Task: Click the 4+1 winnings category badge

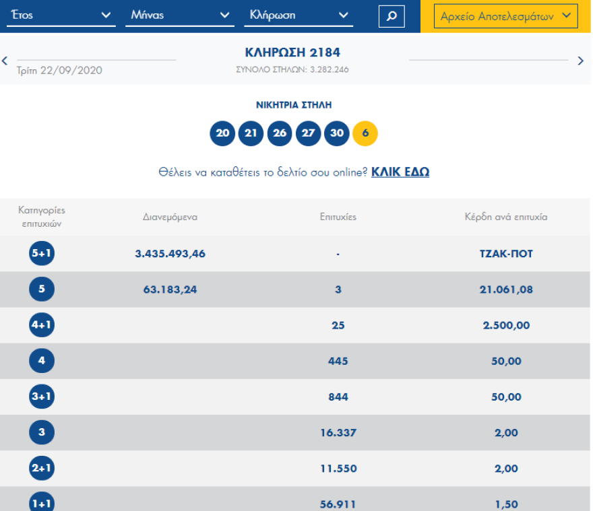Action: click(x=41, y=325)
